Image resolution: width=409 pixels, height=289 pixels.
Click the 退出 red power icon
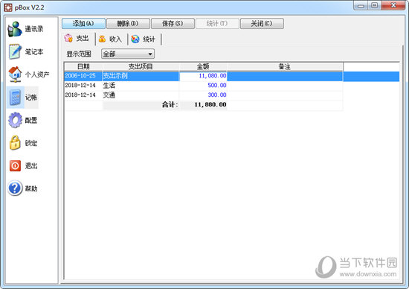[15, 165]
